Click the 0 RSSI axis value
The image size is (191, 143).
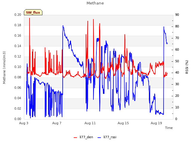click(176, 119)
